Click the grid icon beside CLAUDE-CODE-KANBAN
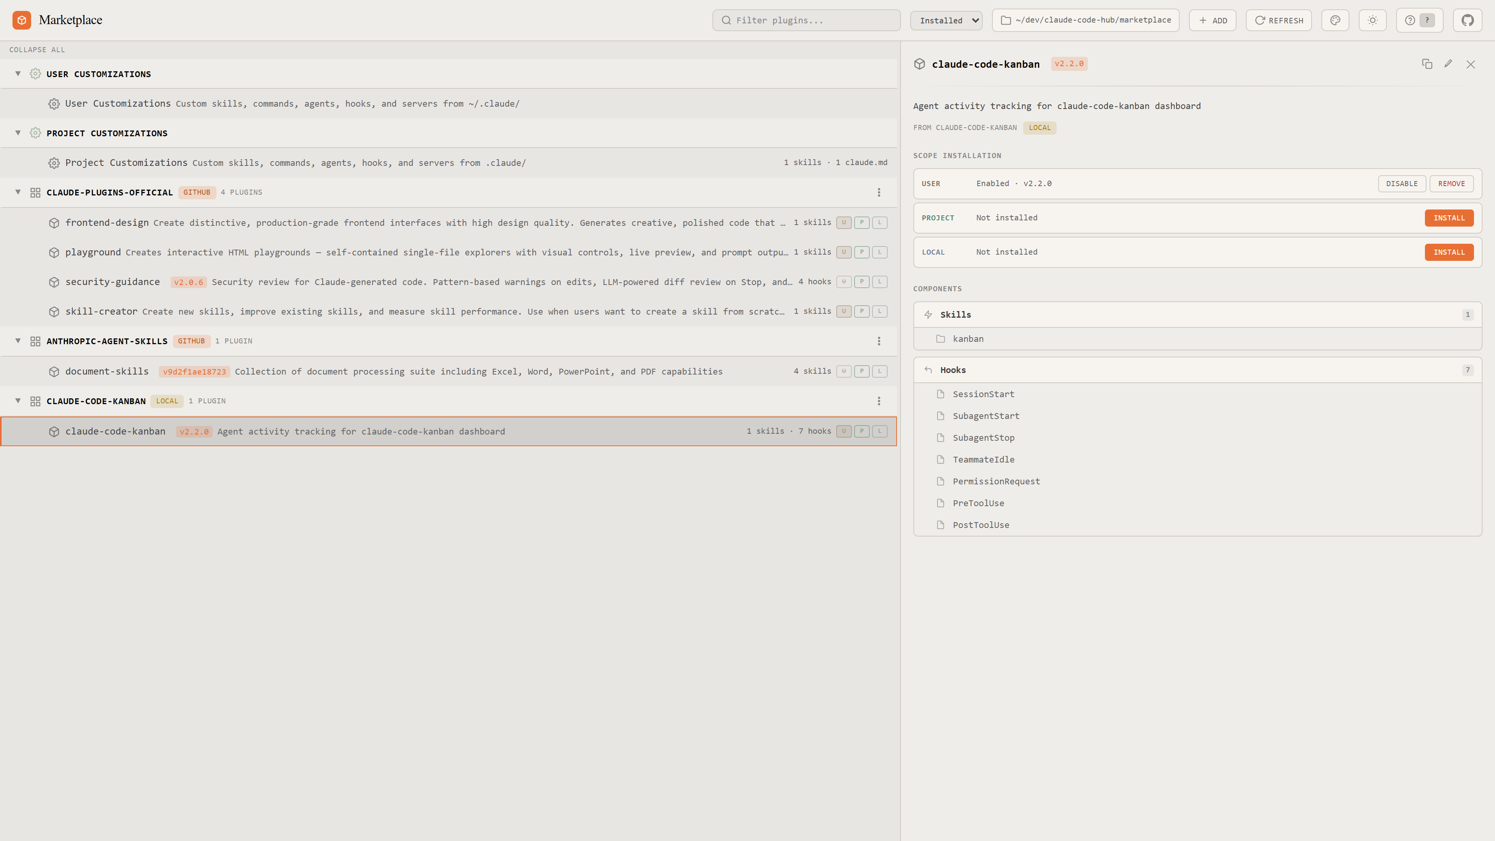 (35, 401)
